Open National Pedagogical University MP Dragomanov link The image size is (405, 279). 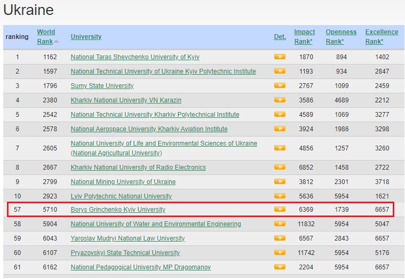tap(140, 267)
